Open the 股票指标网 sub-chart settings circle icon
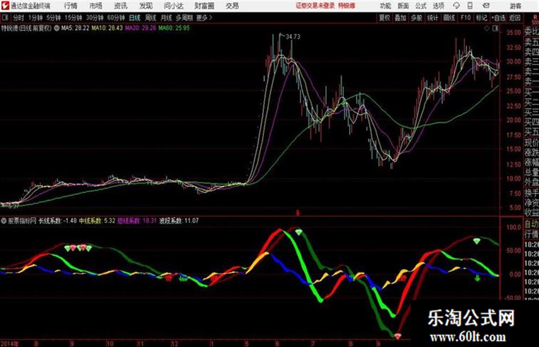 (x=4, y=221)
